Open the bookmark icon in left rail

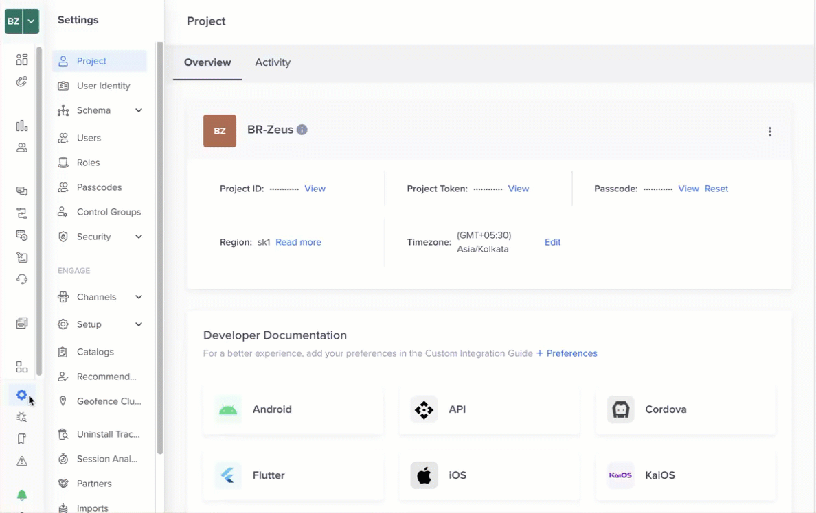[x=21, y=439]
